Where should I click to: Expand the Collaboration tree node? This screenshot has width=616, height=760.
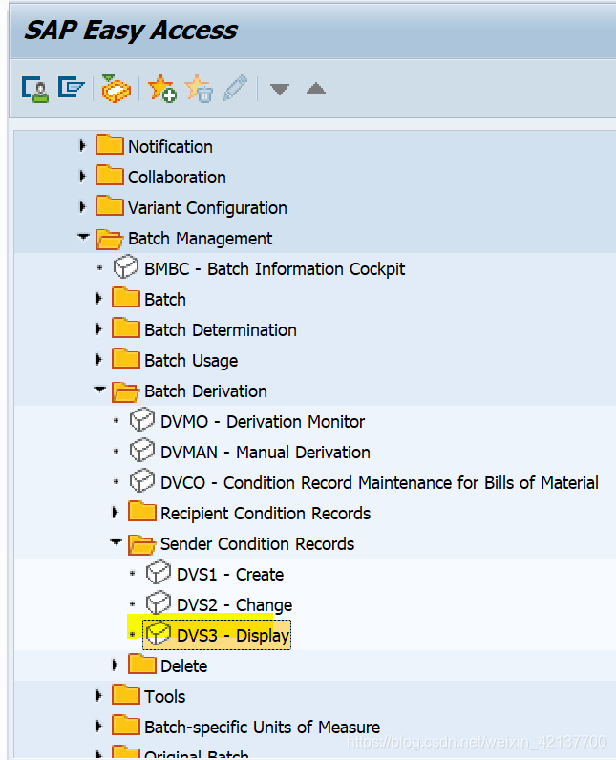[82, 176]
